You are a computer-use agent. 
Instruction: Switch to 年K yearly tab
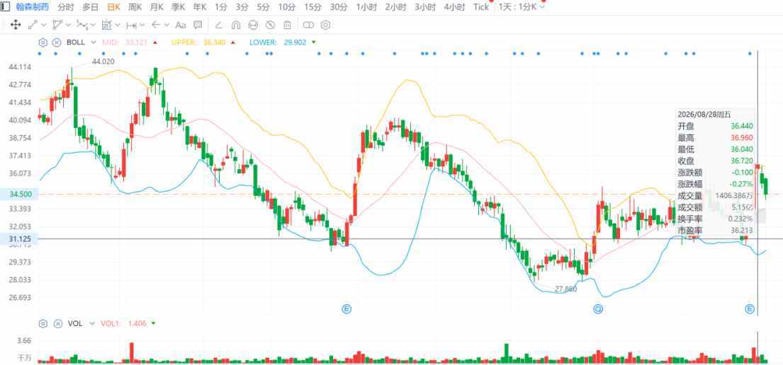[x=200, y=7]
